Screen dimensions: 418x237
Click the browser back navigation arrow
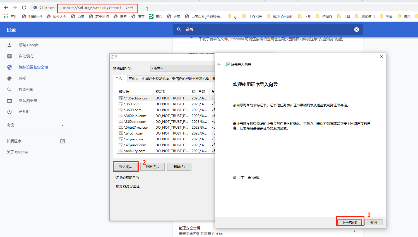tap(6, 8)
